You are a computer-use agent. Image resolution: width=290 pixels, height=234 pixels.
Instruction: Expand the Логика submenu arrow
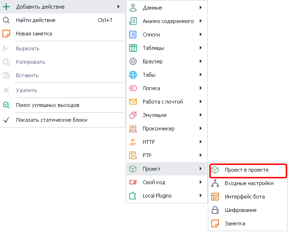point(200,88)
